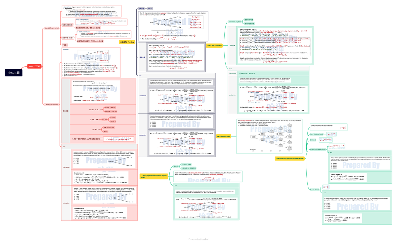Click the 不会提前行权，结果=EUR text
The width and height of the screenshot is (397, 242).
[x=248, y=73]
